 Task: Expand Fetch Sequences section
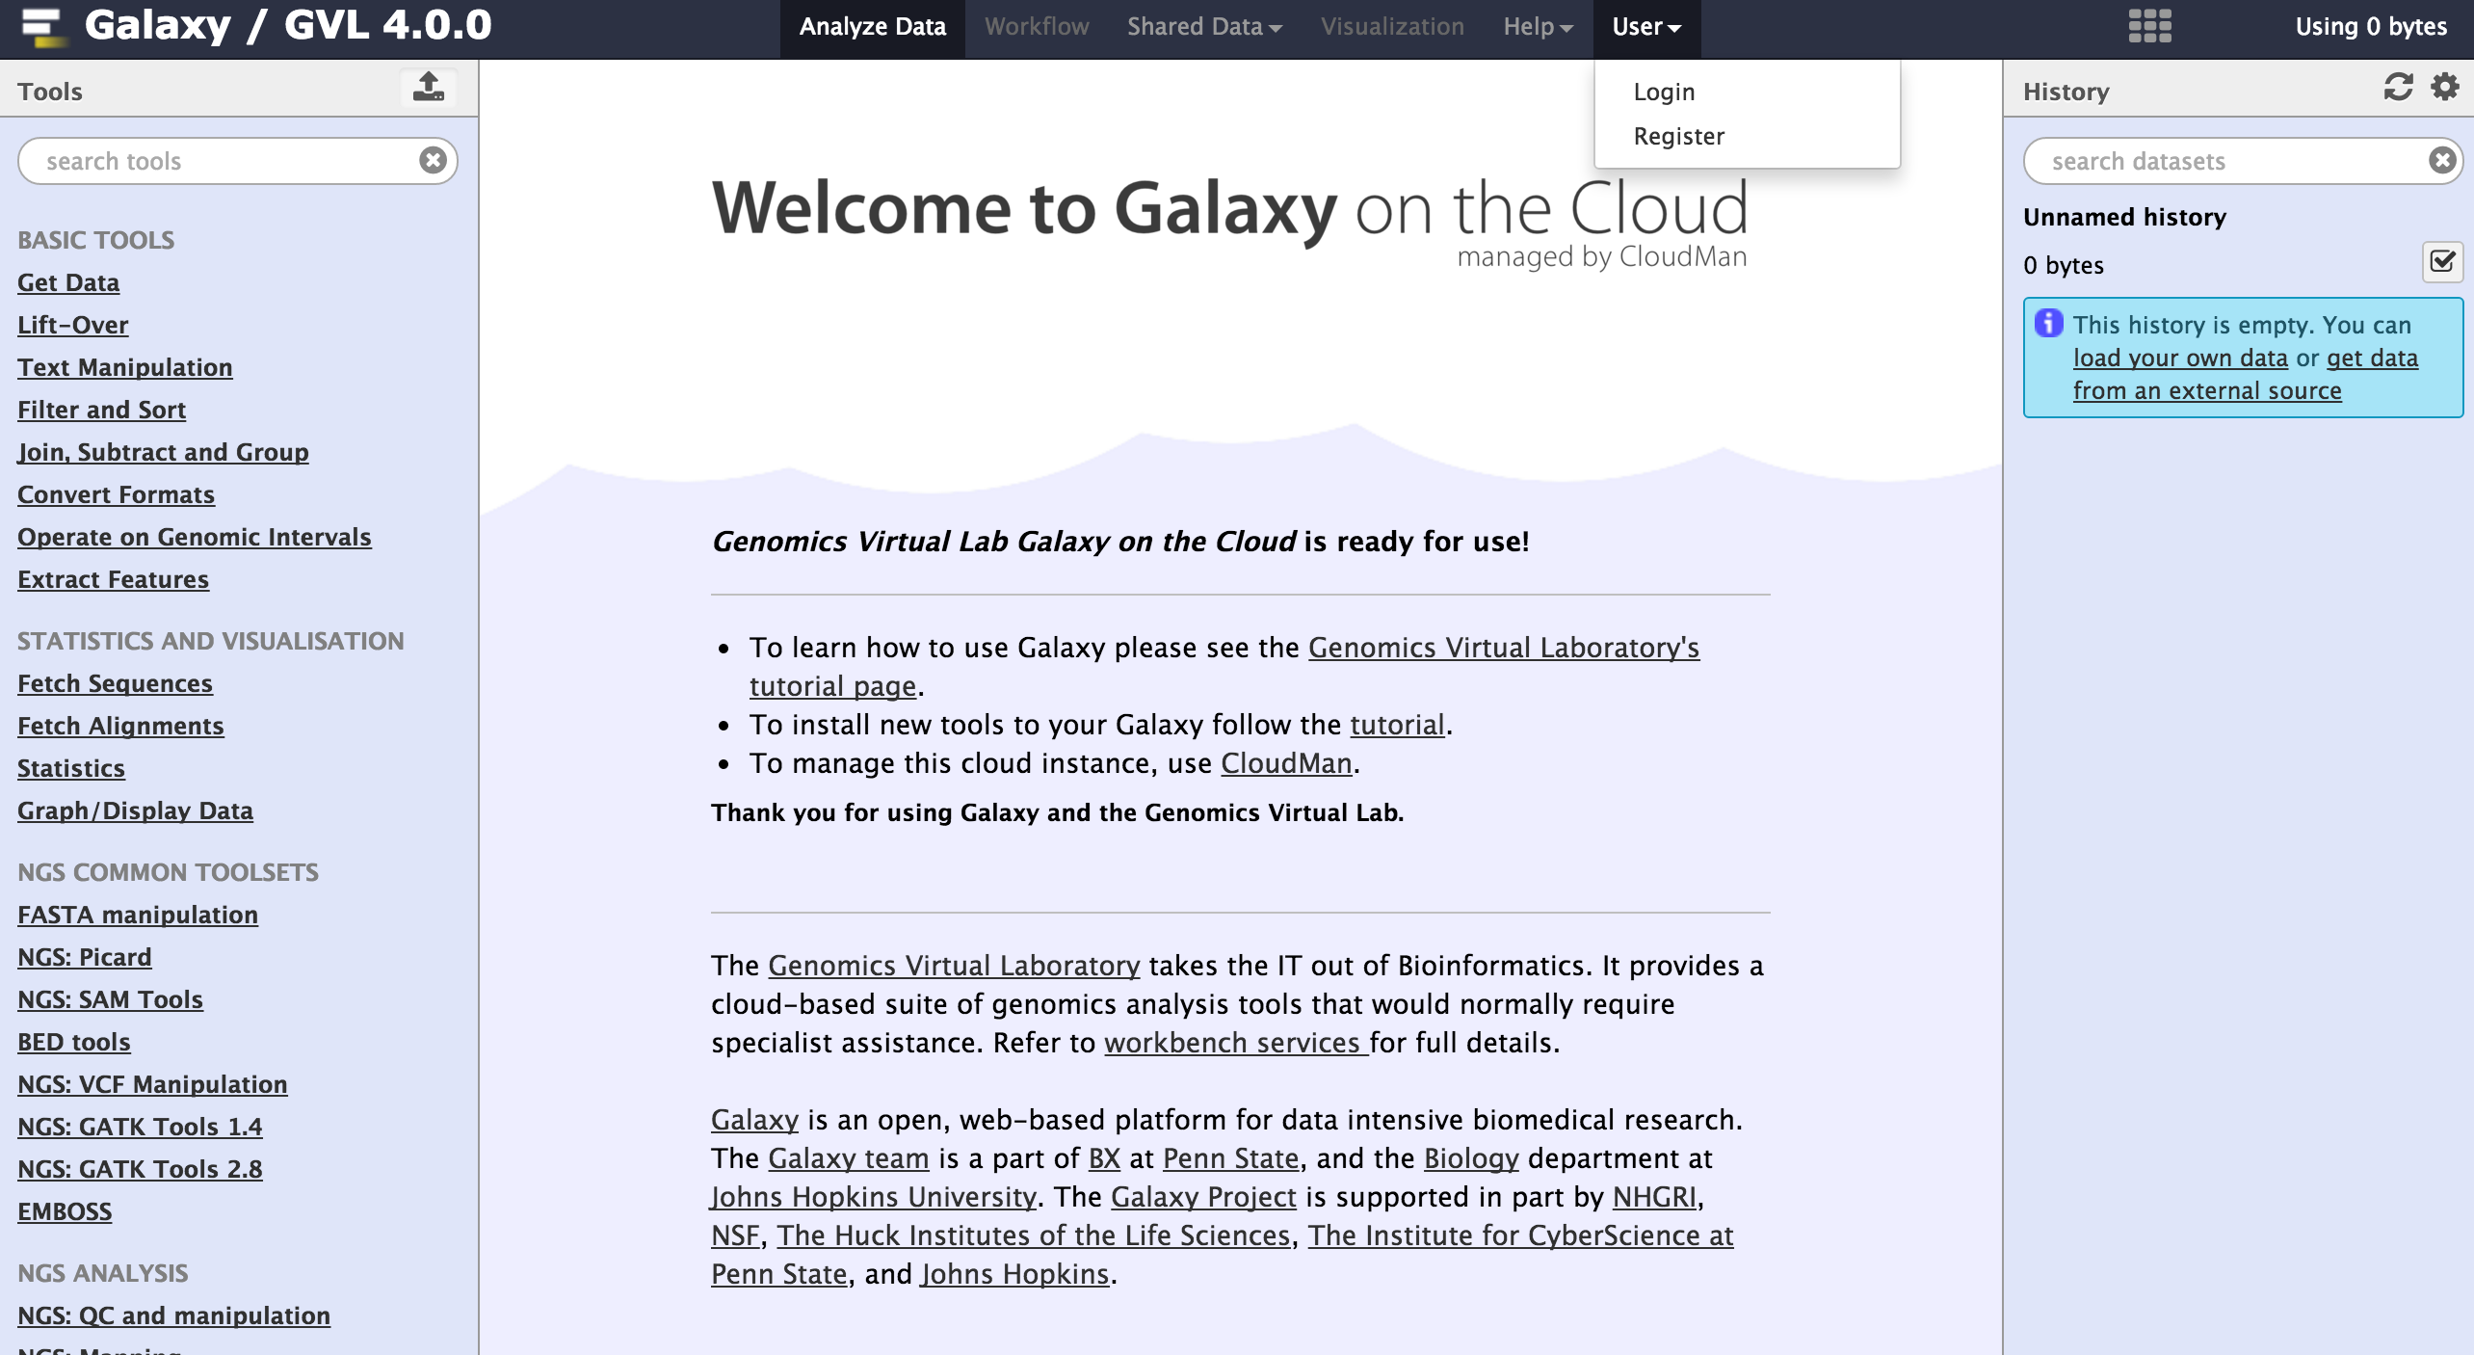[116, 683]
